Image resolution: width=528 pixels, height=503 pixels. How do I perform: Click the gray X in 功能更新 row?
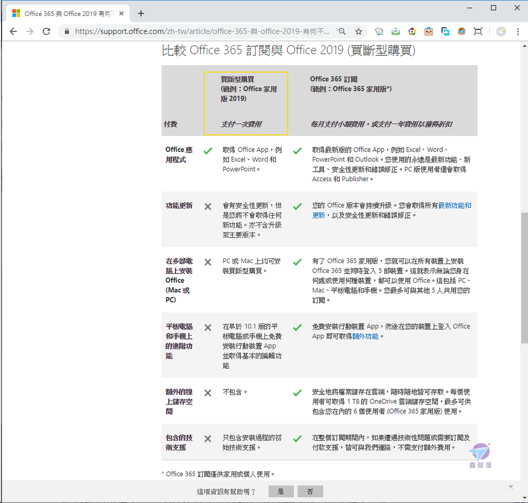click(x=208, y=206)
